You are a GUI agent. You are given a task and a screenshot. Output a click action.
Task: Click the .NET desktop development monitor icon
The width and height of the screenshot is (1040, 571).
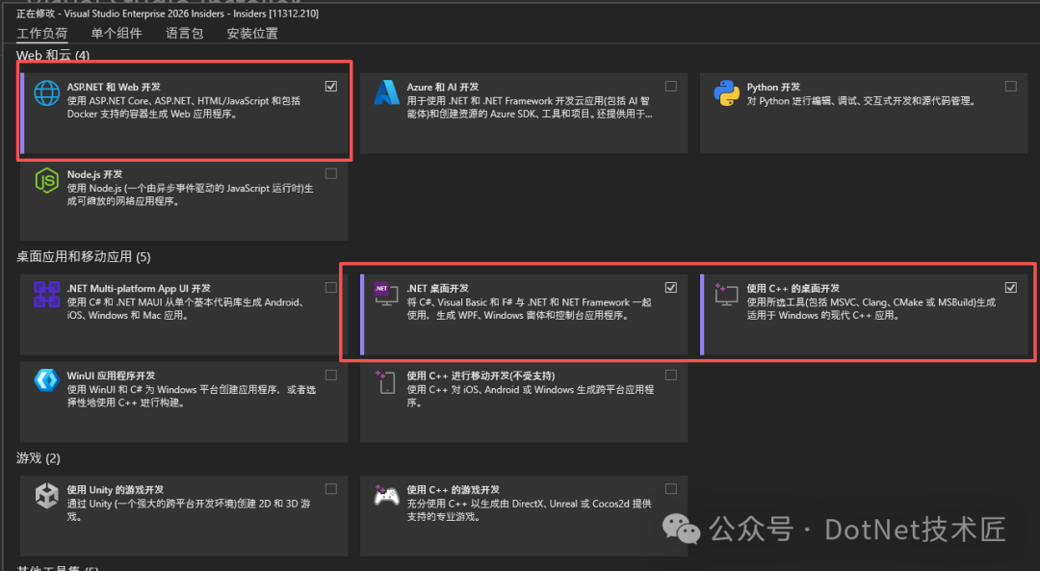[x=386, y=294]
